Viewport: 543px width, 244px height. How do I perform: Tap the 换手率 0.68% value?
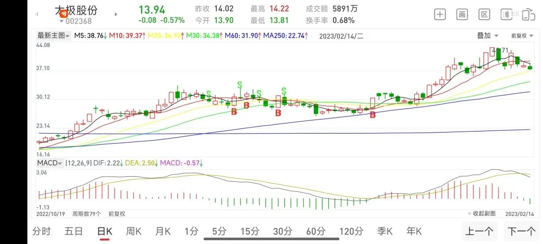click(343, 21)
